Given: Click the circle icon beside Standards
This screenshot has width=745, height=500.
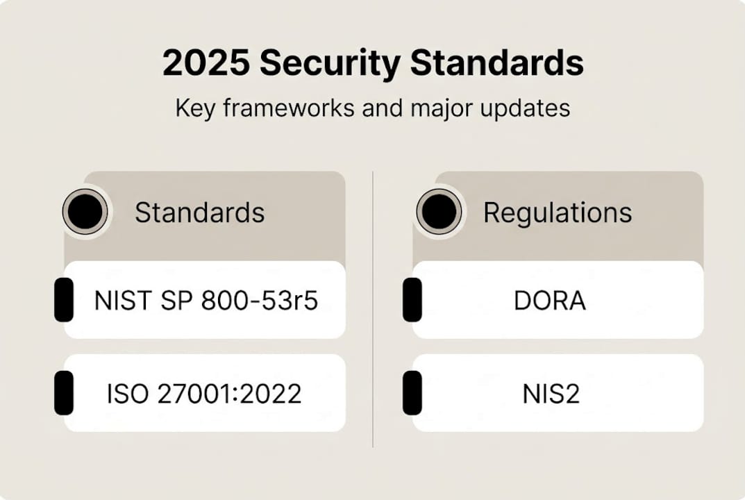Looking at the screenshot, I should [x=85, y=211].
